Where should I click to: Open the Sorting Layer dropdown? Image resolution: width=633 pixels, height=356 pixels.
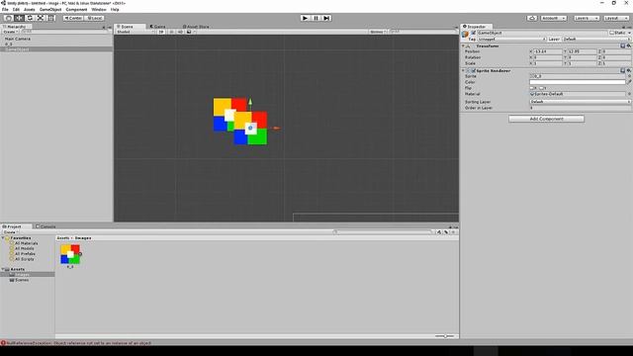pyautogui.click(x=581, y=102)
